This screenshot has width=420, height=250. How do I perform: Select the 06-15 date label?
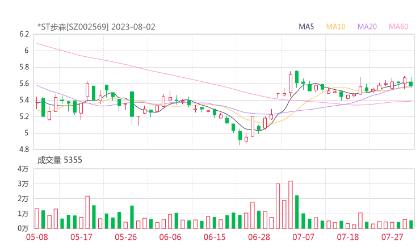(x=215, y=237)
